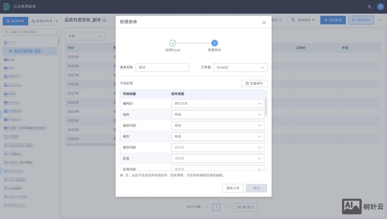Click the first 2023年 table cell
Screen dimensions: 387x219
(73, 75)
